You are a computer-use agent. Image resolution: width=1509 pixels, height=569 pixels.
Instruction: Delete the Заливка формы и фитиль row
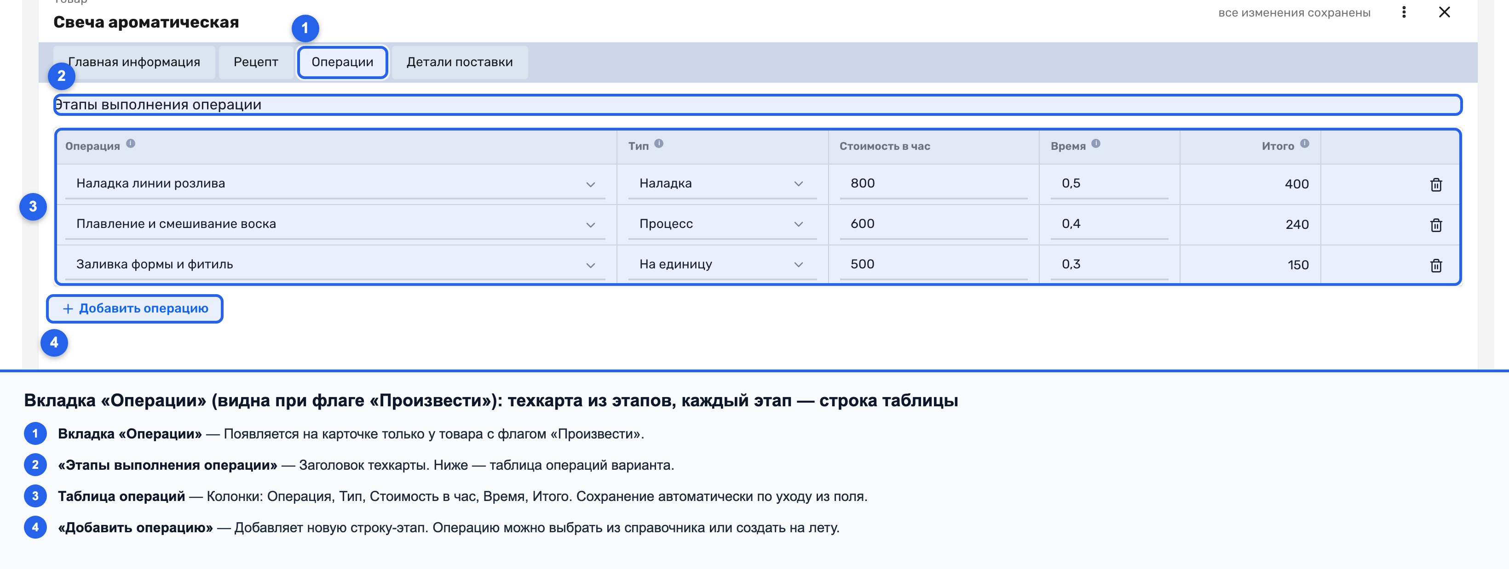(x=1436, y=265)
